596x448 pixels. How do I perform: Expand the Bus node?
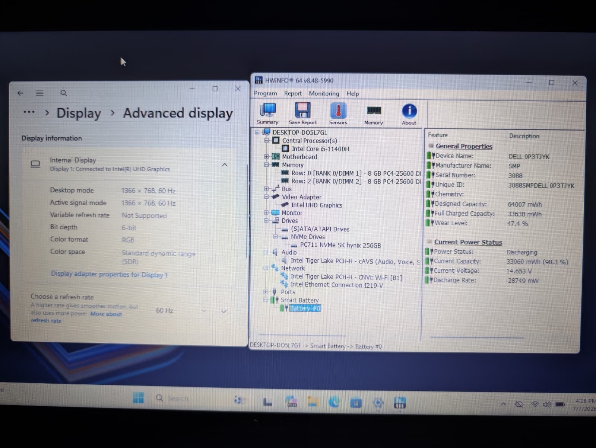click(x=266, y=189)
